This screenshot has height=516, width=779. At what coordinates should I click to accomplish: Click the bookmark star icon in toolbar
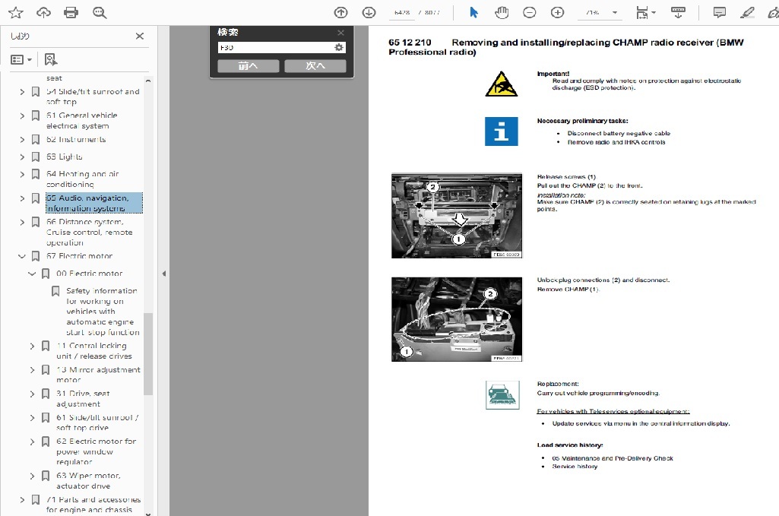click(x=16, y=12)
